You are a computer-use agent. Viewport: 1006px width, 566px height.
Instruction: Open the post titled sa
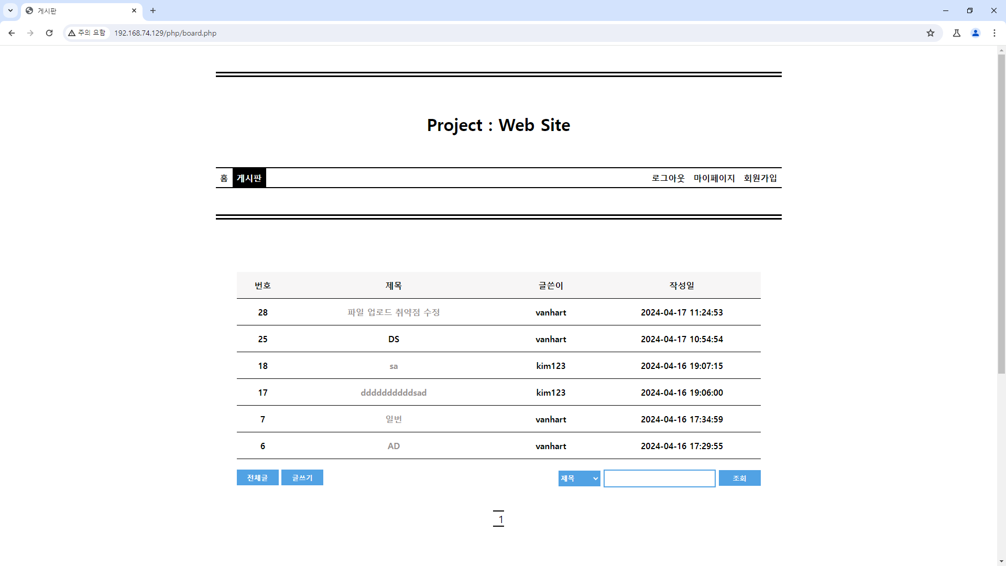393,366
